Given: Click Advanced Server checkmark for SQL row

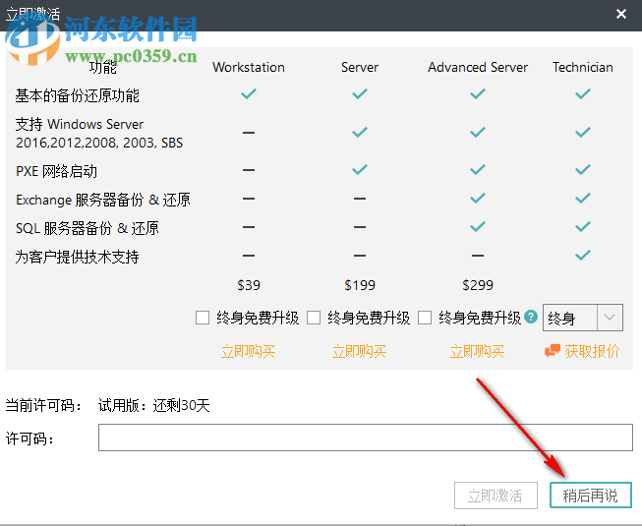Looking at the screenshot, I should [478, 226].
